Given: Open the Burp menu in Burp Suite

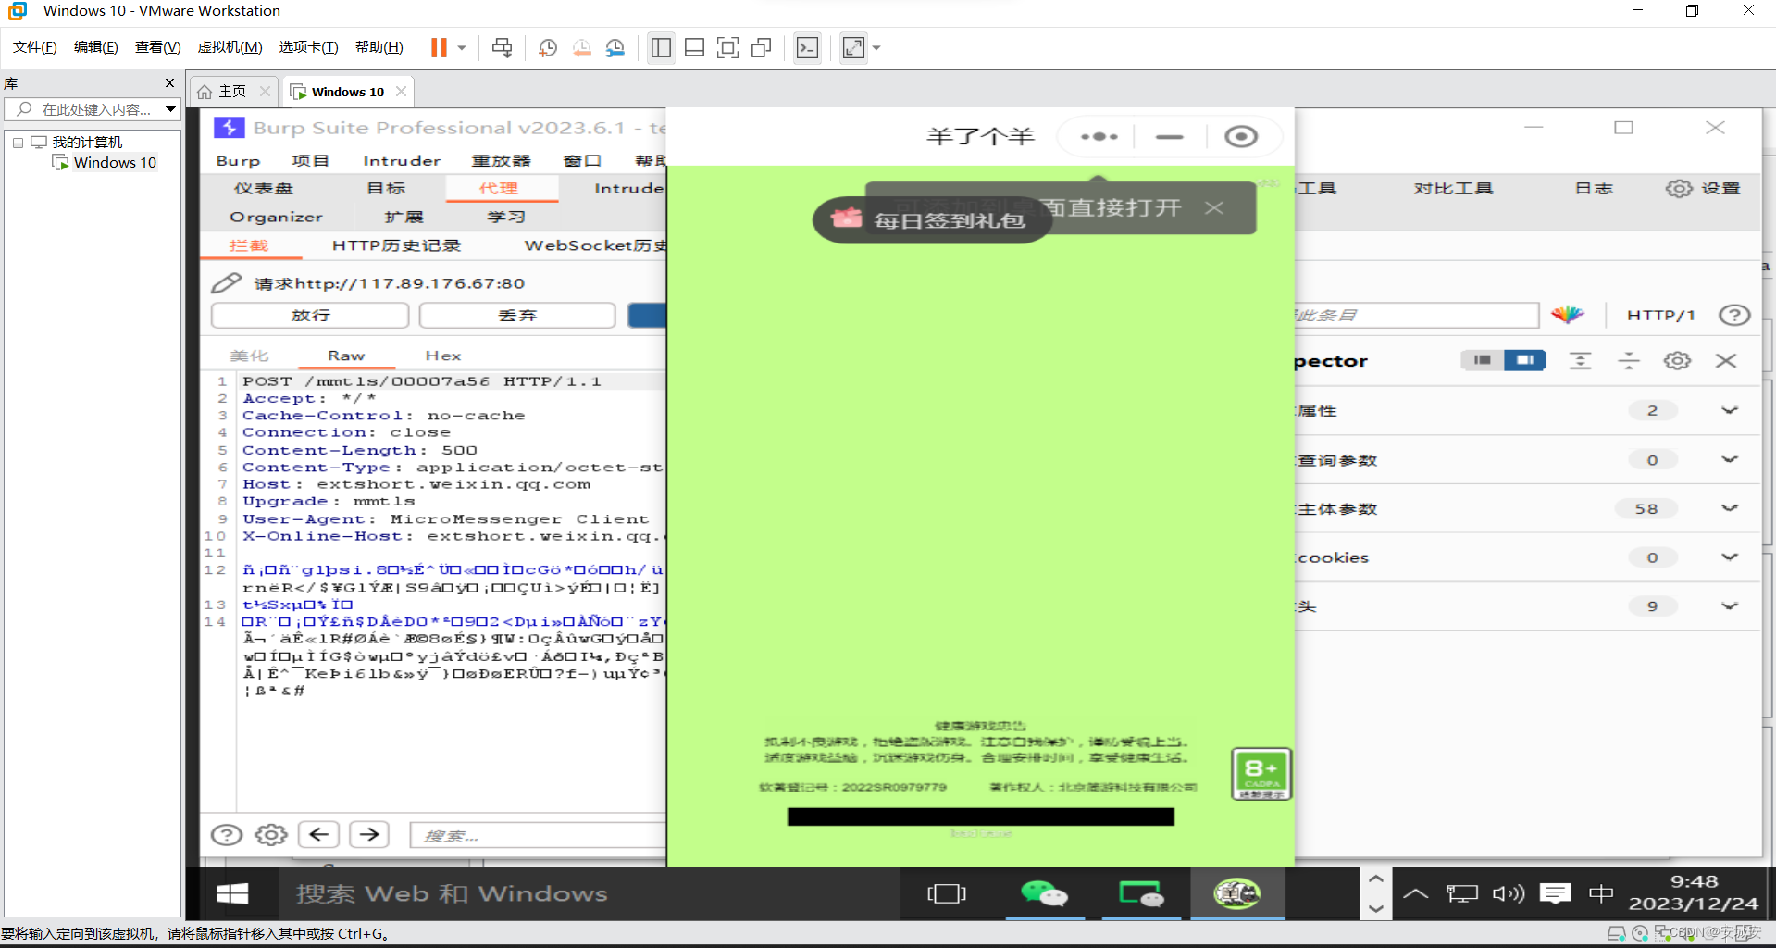Looking at the screenshot, I should [x=238, y=161].
